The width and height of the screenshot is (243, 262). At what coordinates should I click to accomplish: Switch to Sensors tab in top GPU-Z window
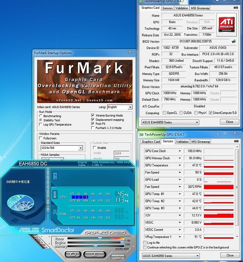[x=167, y=8]
